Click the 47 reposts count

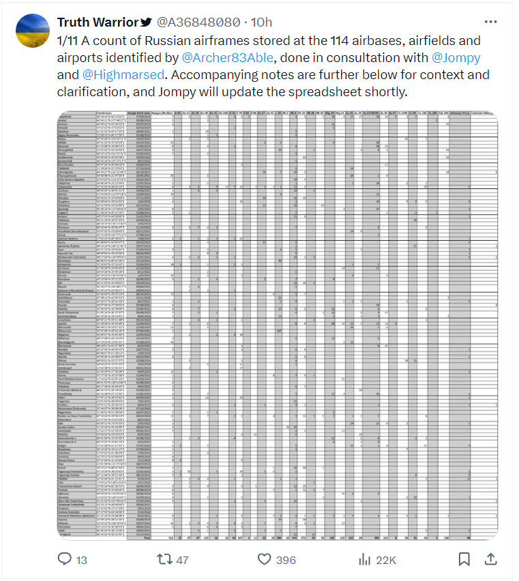tap(182, 560)
